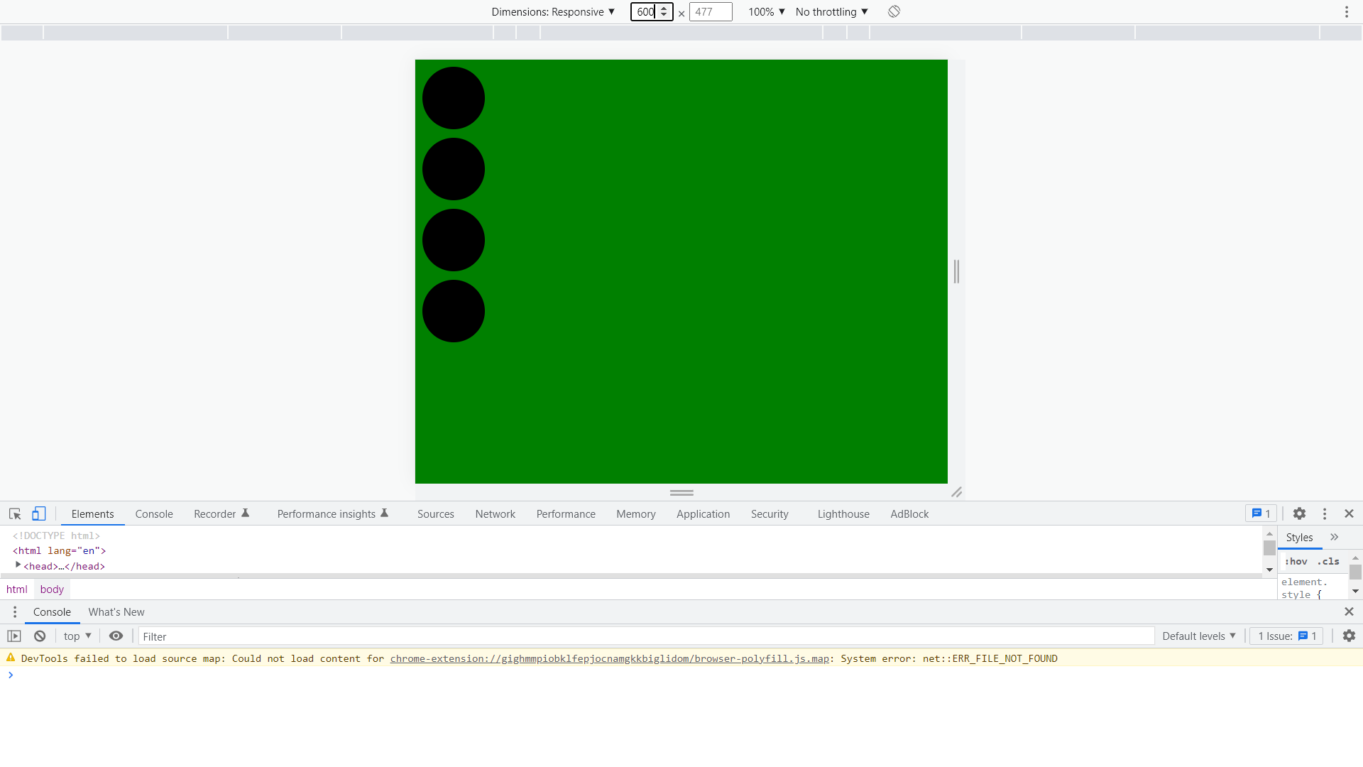
Task: Open the 100% zoom dropdown
Action: (x=767, y=11)
